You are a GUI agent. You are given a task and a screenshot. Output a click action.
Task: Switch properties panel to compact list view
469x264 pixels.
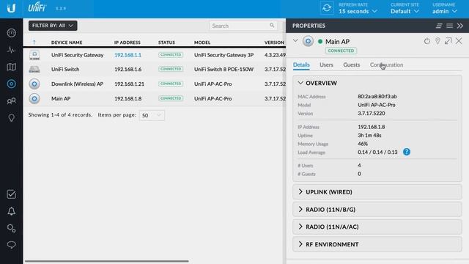click(x=439, y=26)
